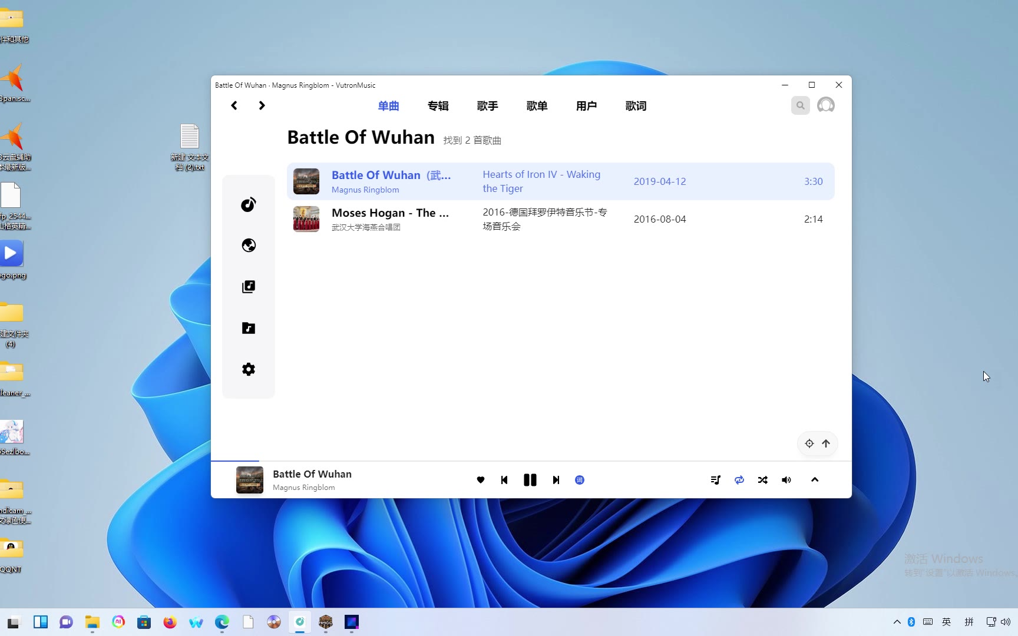Open artist Magnus Ringblom in song row
Image resolution: width=1018 pixels, height=636 pixels.
tap(365, 190)
